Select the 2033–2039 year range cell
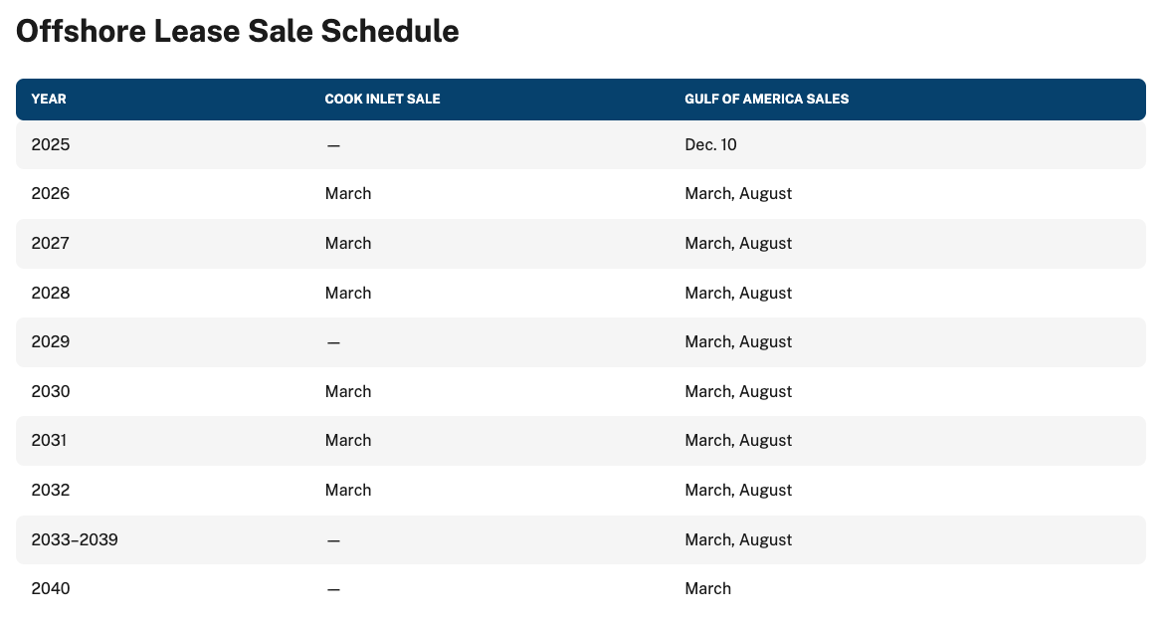This screenshot has height=628, width=1163. click(75, 539)
